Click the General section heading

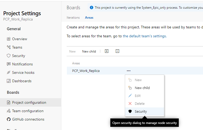pyautogui.click(x=14, y=29)
